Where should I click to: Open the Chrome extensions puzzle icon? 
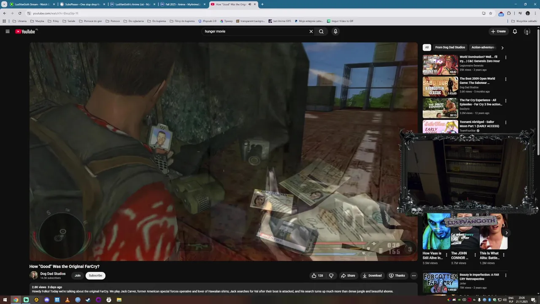point(509,13)
